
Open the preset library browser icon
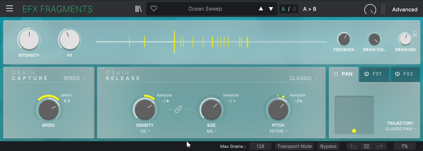tap(138, 9)
